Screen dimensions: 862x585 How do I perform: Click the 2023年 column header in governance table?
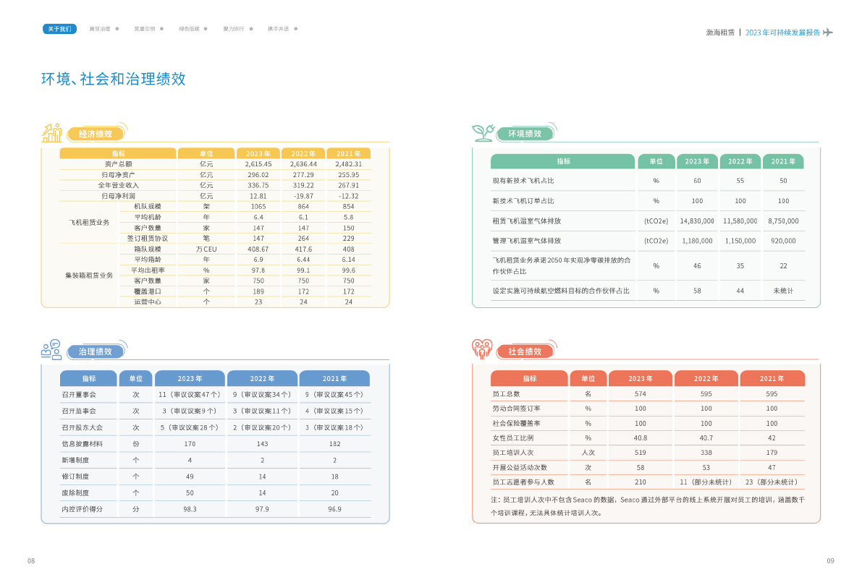click(x=190, y=378)
